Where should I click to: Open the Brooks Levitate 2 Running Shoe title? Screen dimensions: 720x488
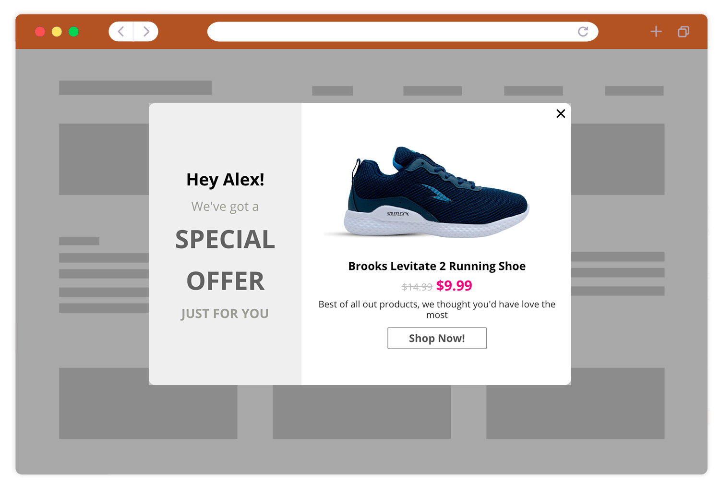click(437, 266)
